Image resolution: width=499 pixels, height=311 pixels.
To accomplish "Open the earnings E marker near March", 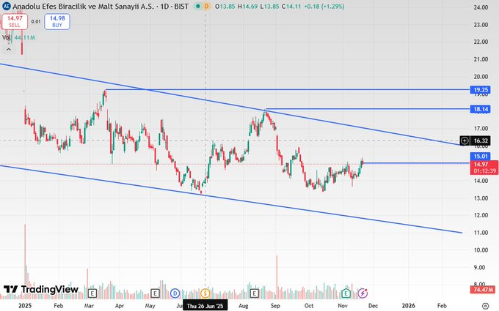I will 92,293.
